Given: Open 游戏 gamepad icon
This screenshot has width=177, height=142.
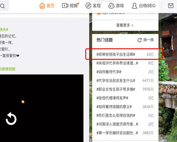Looking at the screenshot, I should coord(111,6).
